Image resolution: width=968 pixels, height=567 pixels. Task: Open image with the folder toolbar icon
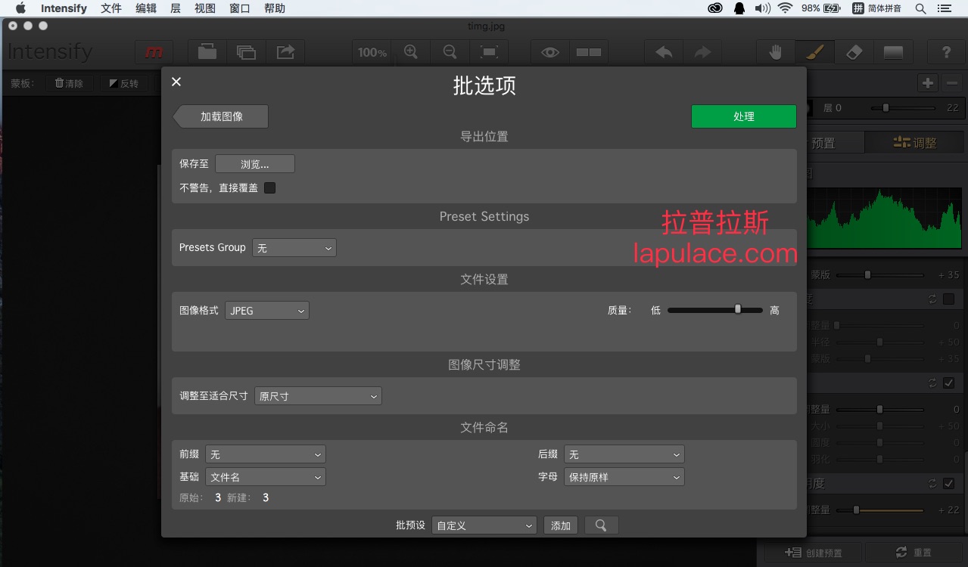[207, 52]
